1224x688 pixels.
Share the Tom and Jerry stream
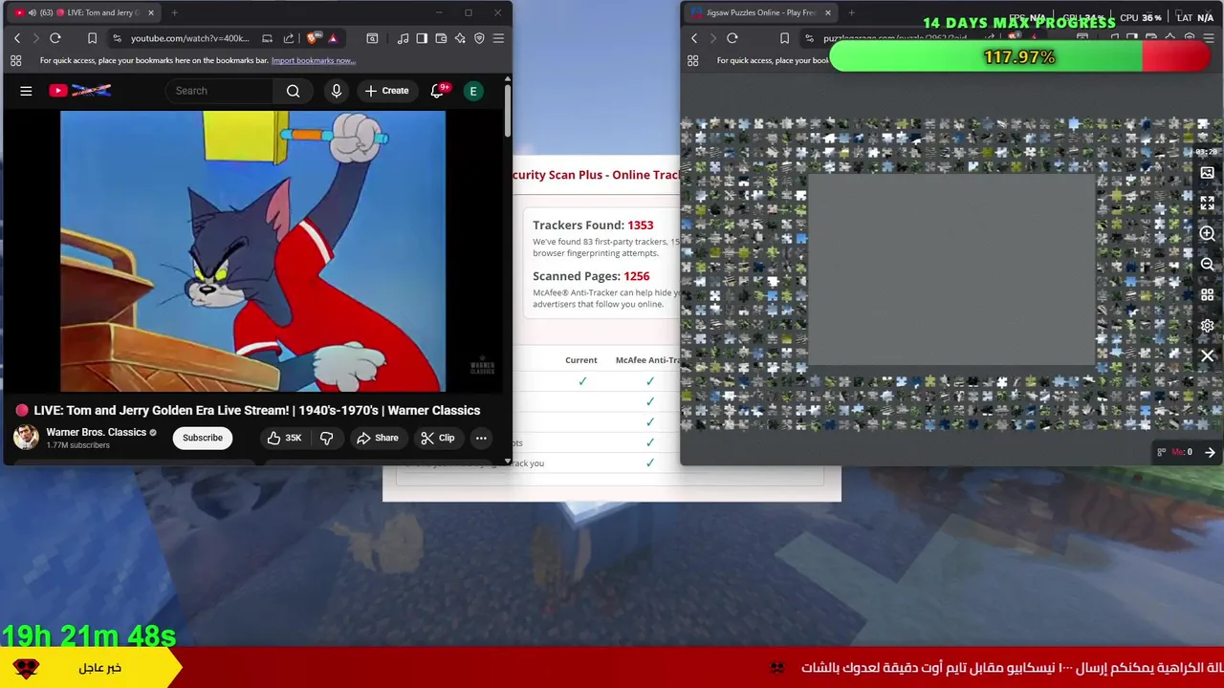click(377, 438)
